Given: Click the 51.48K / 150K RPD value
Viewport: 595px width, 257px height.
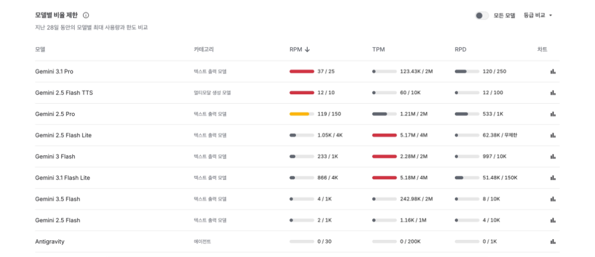Looking at the screenshot, I should click(499, 178).
